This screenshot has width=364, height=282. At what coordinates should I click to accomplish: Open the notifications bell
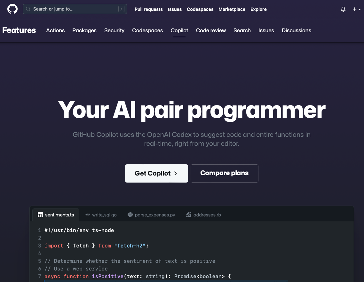[343, 9]
